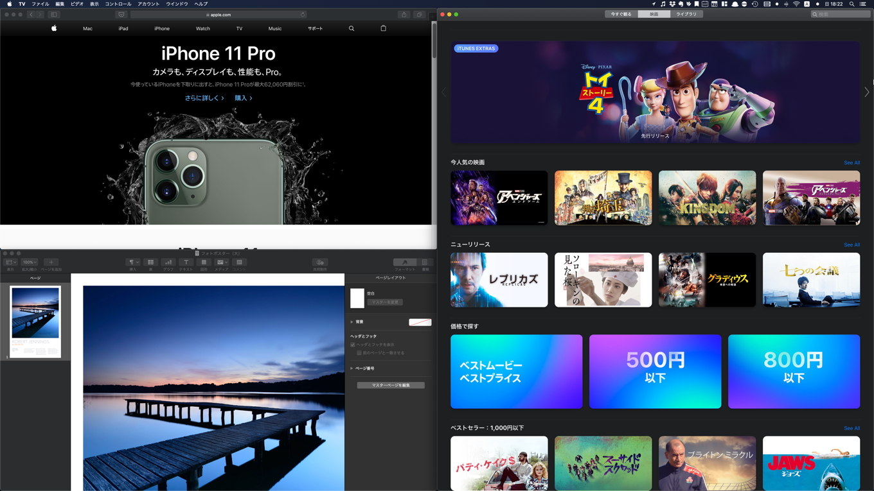Select the page 1 thumbnail in Pages sidebar

click(x=35, y=322)
